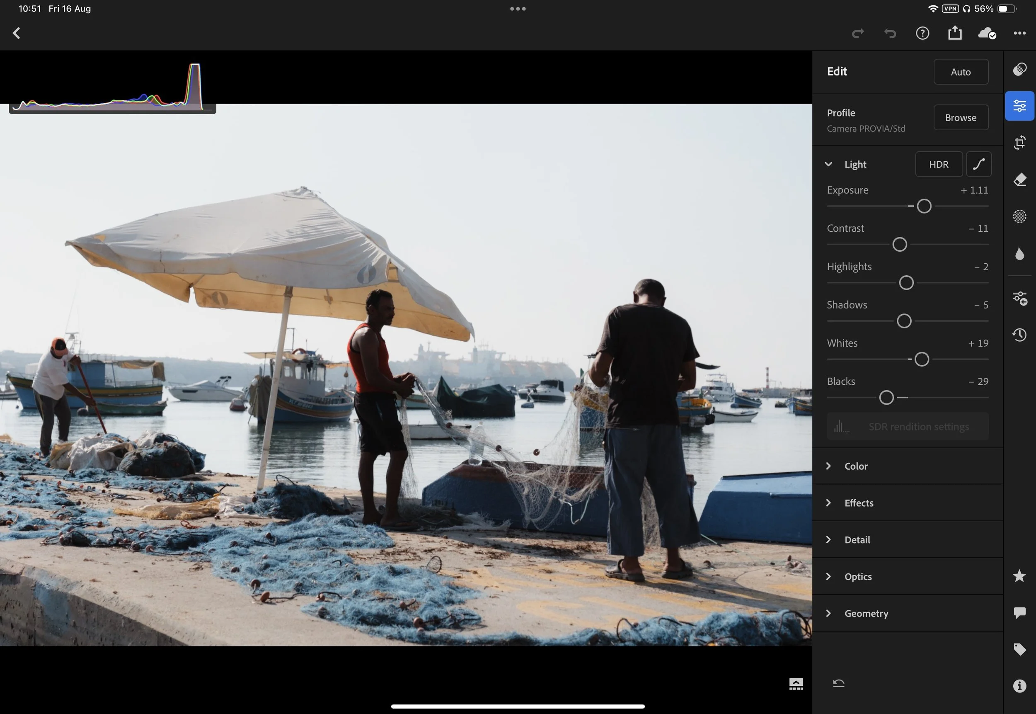Open the star rating panel
This screenshot has width=1036, height=714.
tap(1019, 576)
